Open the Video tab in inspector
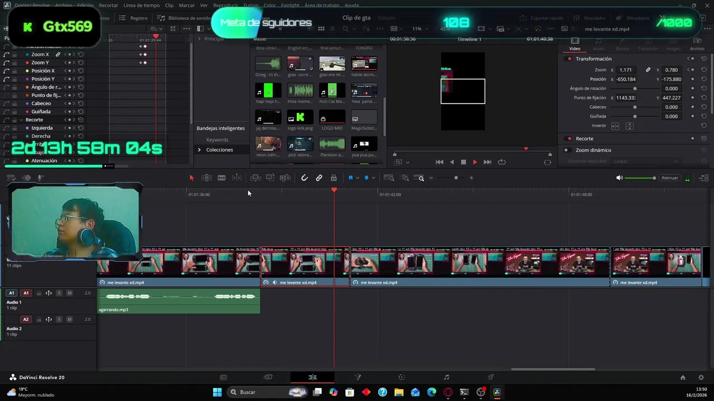The image size is (714, 401). [575, 44]
